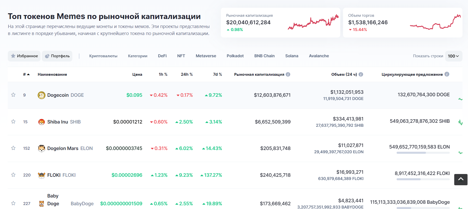Select the NFT tab

coord(181,56)
